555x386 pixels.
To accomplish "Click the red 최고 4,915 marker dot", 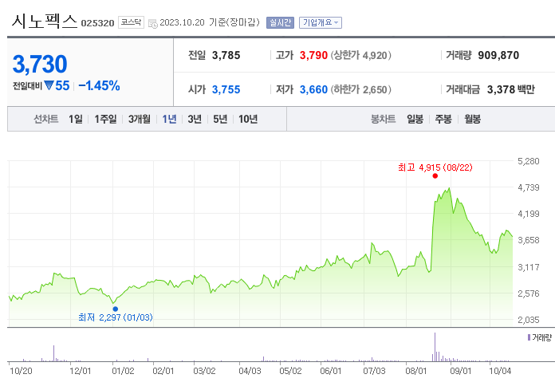I will (x=435, y=176).
